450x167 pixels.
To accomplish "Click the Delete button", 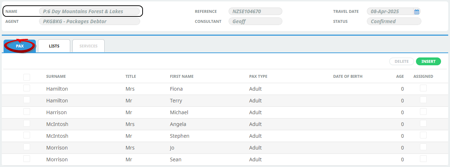I will tap(401, 61).
